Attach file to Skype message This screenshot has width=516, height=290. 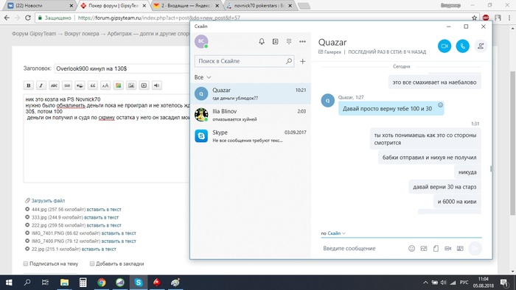pyautogui.click(x=436, y=249)
